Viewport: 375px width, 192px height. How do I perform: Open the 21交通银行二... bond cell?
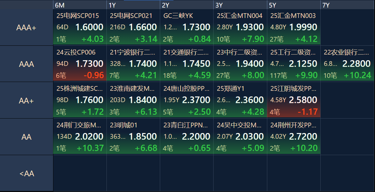(187, 63)
